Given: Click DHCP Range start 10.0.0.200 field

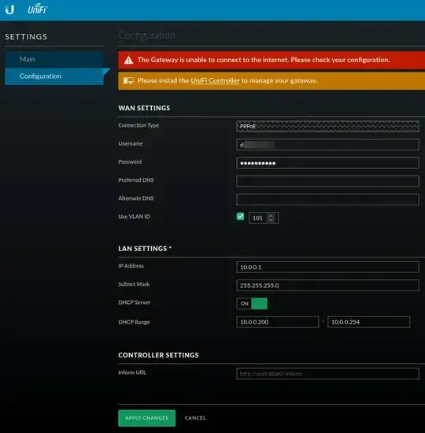Looking at the screenshot, I should pos(278,322).
